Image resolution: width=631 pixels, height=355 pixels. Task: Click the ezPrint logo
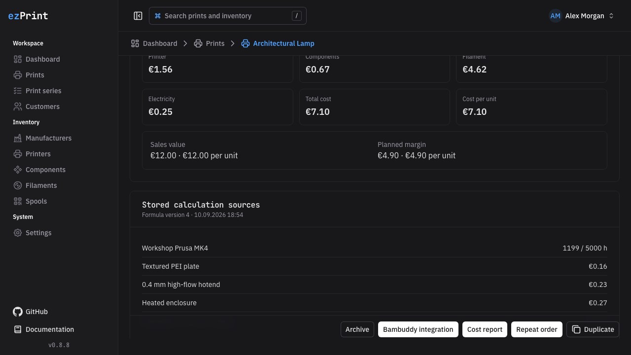coord(28,16)
